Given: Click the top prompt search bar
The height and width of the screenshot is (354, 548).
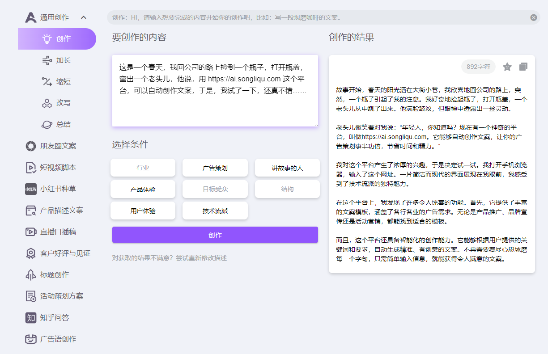Looking at the screenshot, I should pos(323,17).
